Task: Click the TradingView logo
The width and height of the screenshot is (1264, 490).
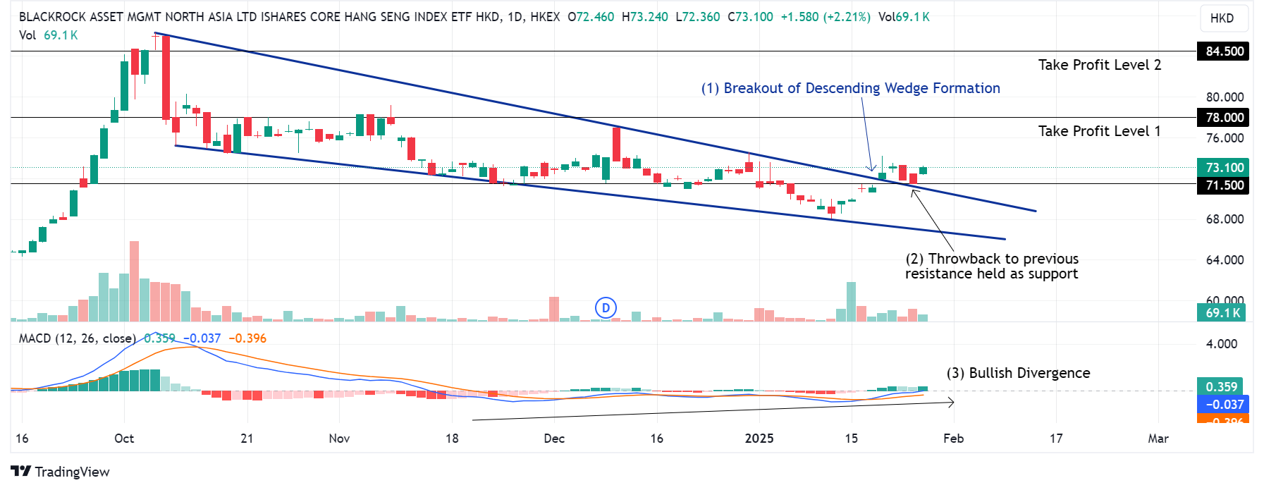Action: (x=61, y=472)
